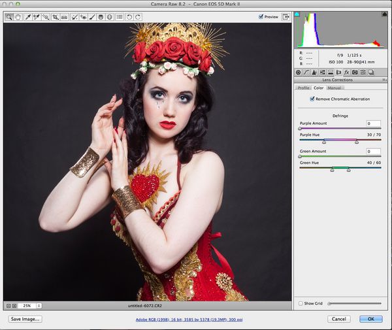The height and width of the screenshot is (330, 392).
Task: Select the Hand tool
Action: point(17,17)
